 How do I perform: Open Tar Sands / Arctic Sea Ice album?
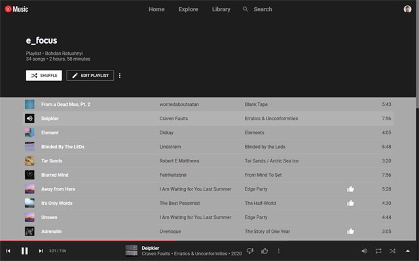pyautogui.click(x=272, y=161)
